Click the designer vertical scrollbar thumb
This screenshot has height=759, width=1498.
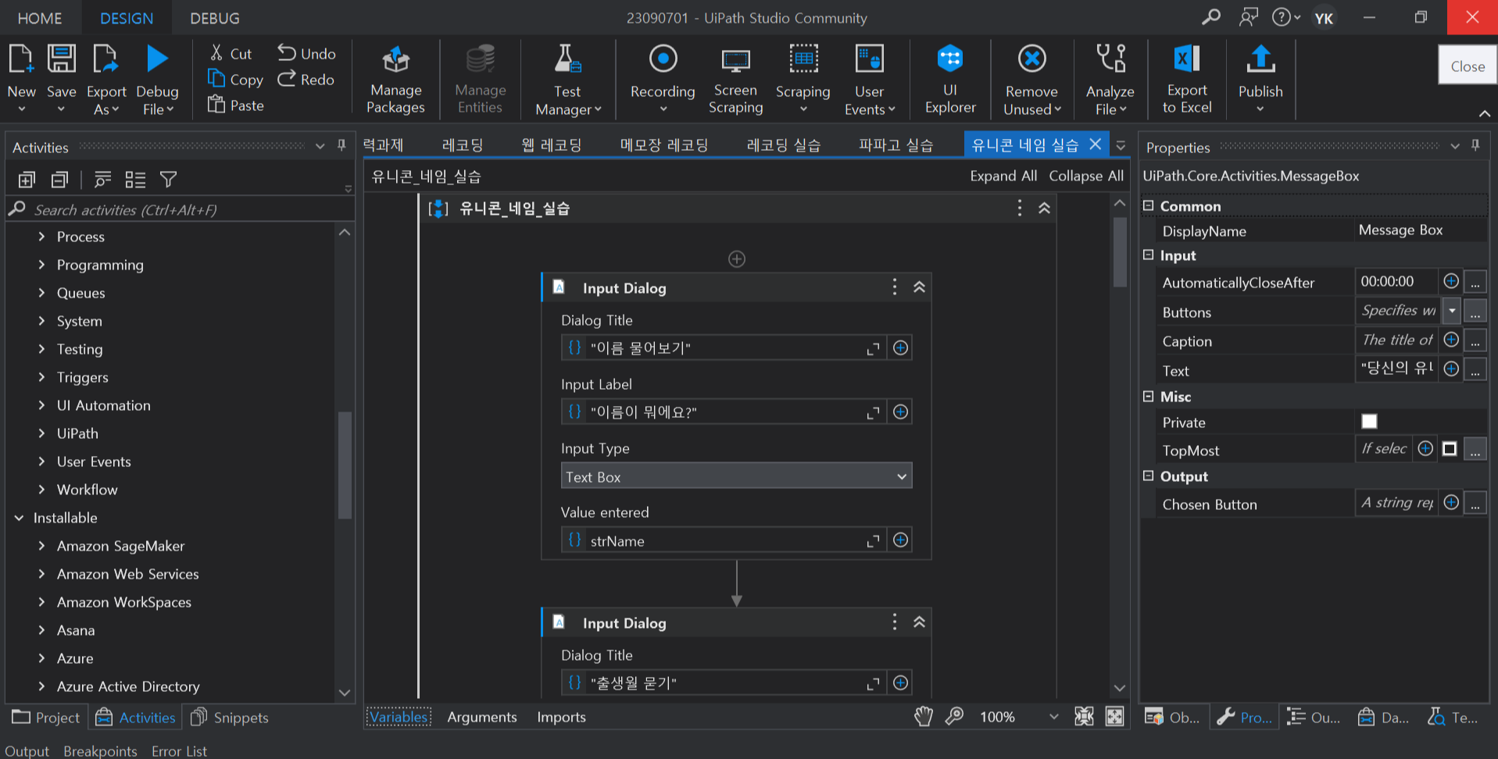tap(1119, 251)
